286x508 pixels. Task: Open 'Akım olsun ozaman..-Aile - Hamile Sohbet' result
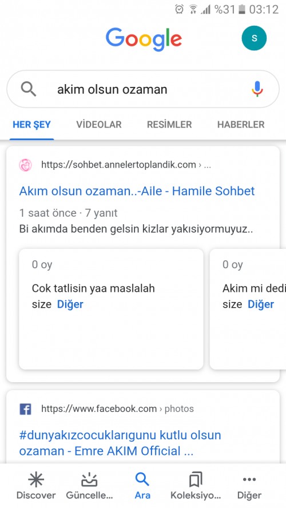[137, 191]
